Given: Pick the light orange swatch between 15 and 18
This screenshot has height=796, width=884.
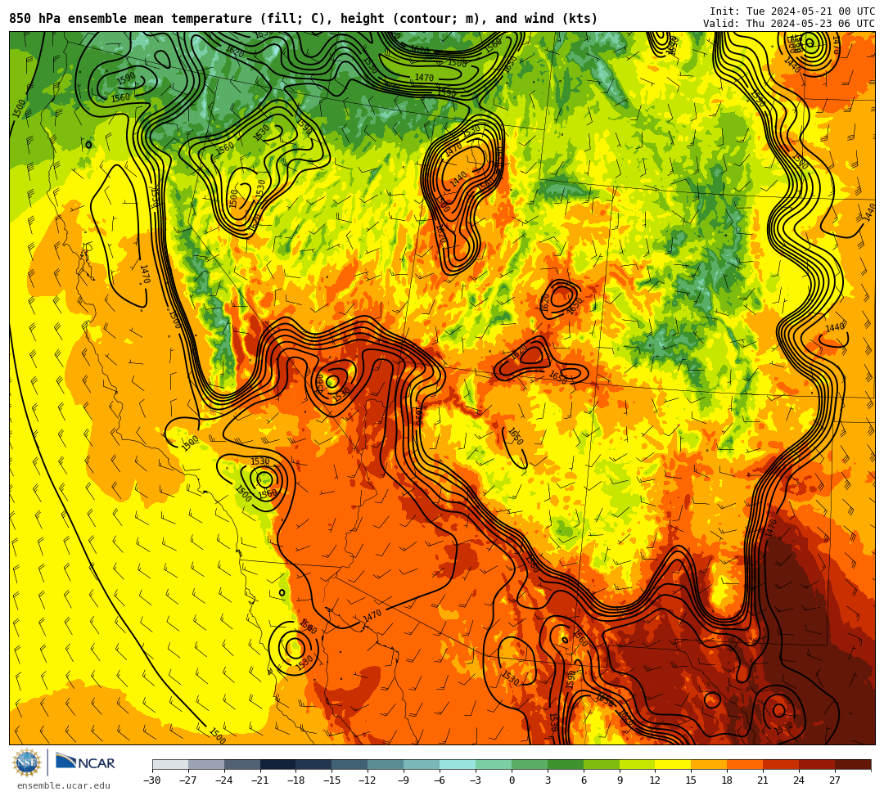Looking at the screenshot, I should pos(709,764).
